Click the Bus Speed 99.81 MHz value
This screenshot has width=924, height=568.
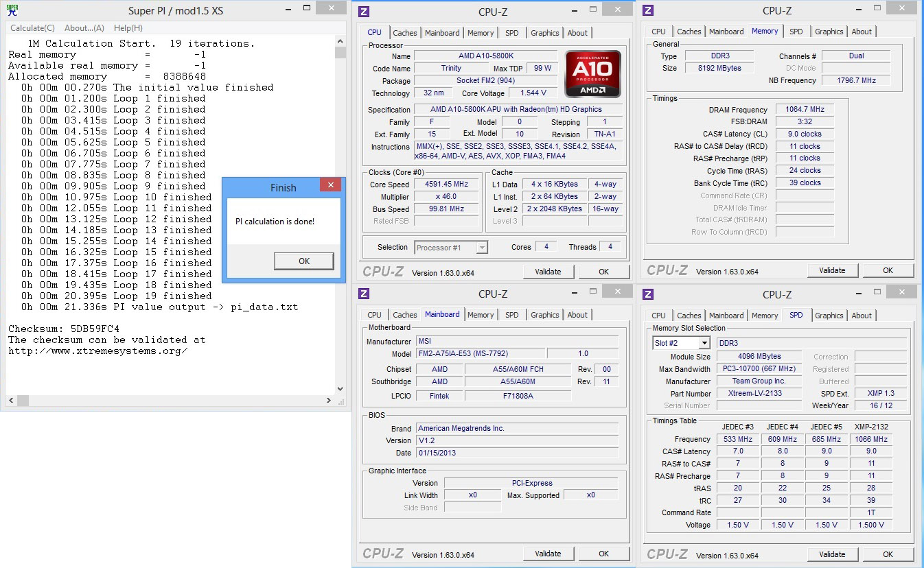click(447, 209)
